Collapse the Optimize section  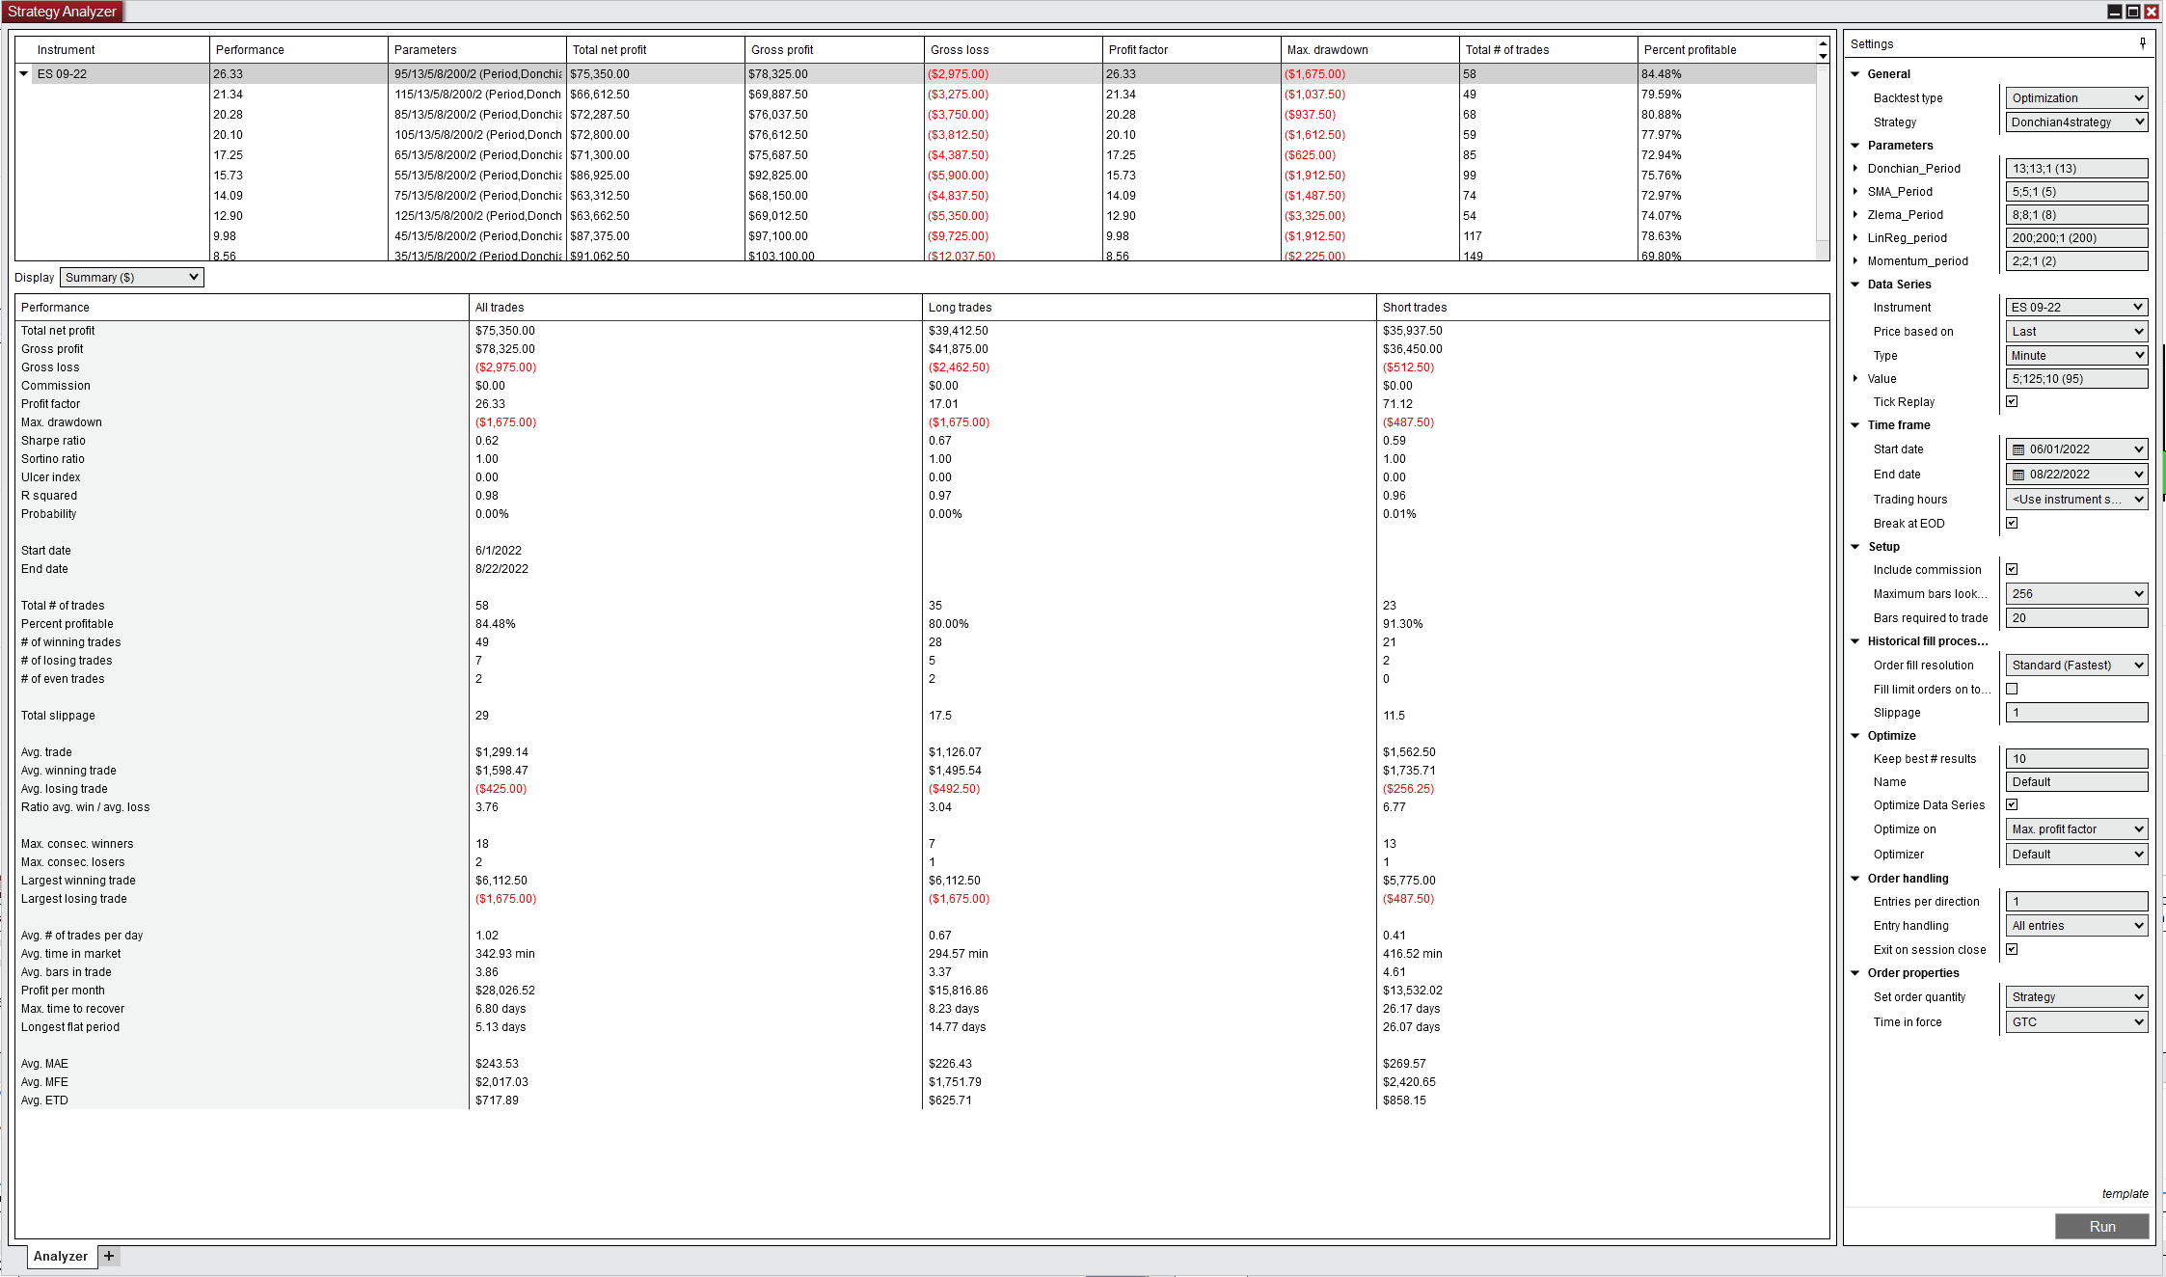pos(1855,735)
